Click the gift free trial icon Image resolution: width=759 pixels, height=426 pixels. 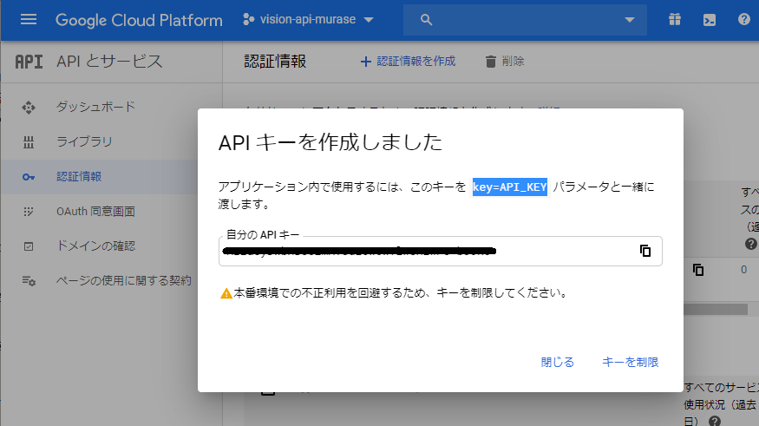pos(674,20)
